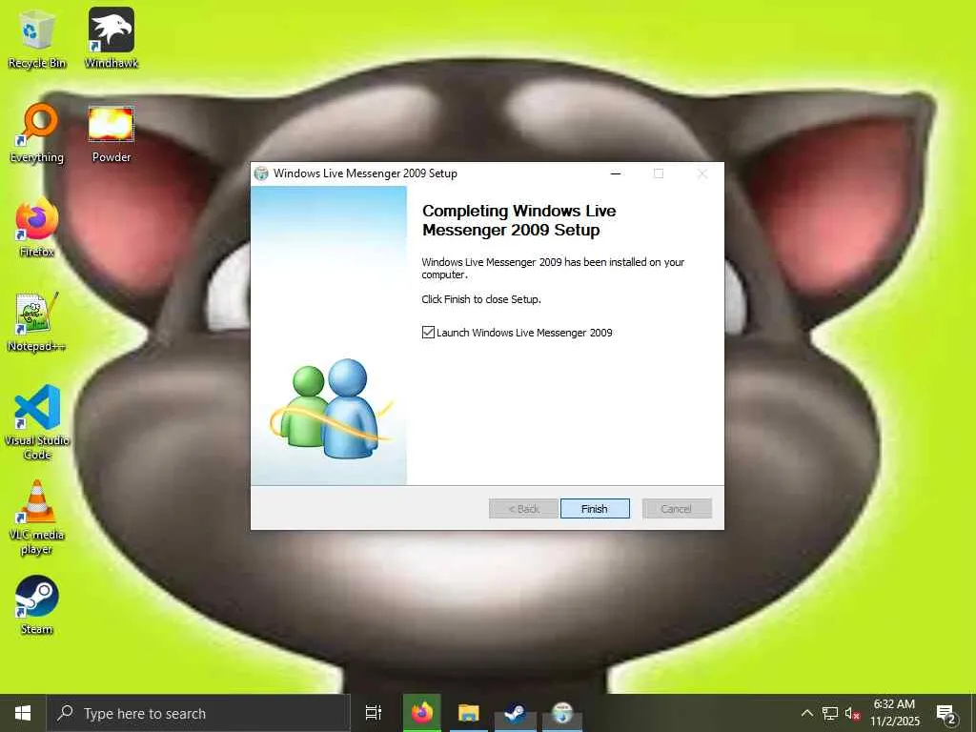Open Notepad++ desktop shortcut

click(x=37, y=322)
